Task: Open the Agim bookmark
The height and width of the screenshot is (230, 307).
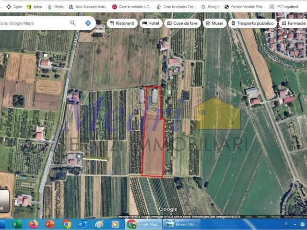Action: click(x=14, y=7)
